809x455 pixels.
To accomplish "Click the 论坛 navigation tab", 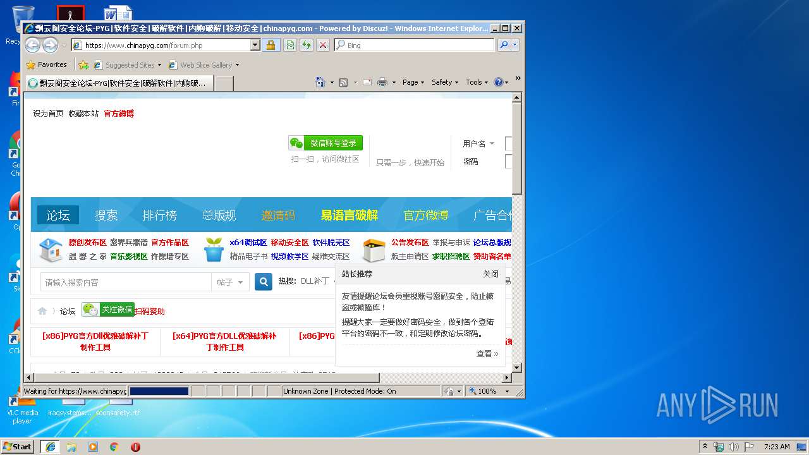I will (58, 215).
